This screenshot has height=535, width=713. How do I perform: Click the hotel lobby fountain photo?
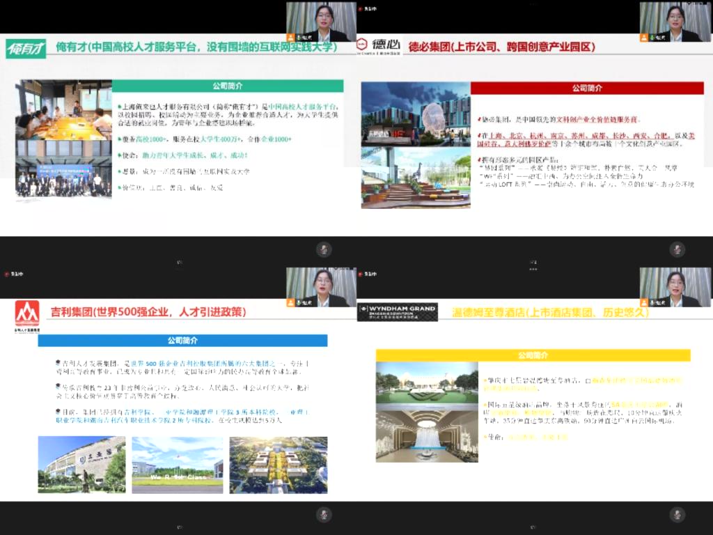coord(427,435)
